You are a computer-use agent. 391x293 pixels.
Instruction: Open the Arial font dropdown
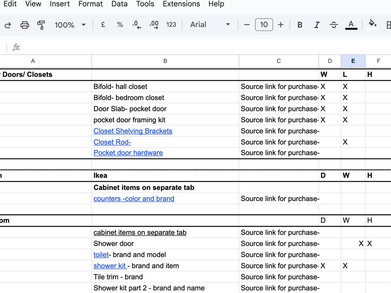click(210, 25)
